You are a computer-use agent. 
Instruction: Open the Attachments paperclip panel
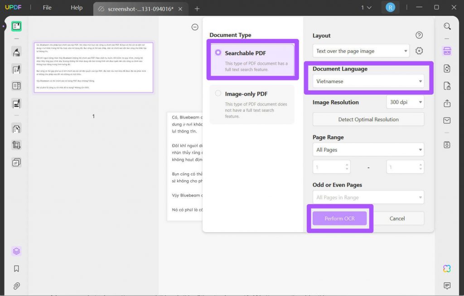click(17, 286)
